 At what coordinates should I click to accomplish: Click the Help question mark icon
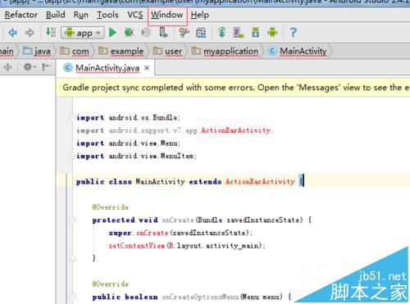tap(293, 33)
